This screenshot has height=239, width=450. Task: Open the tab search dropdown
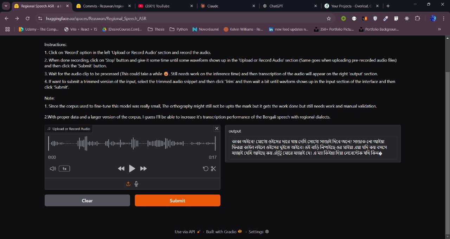coord(6,6)
